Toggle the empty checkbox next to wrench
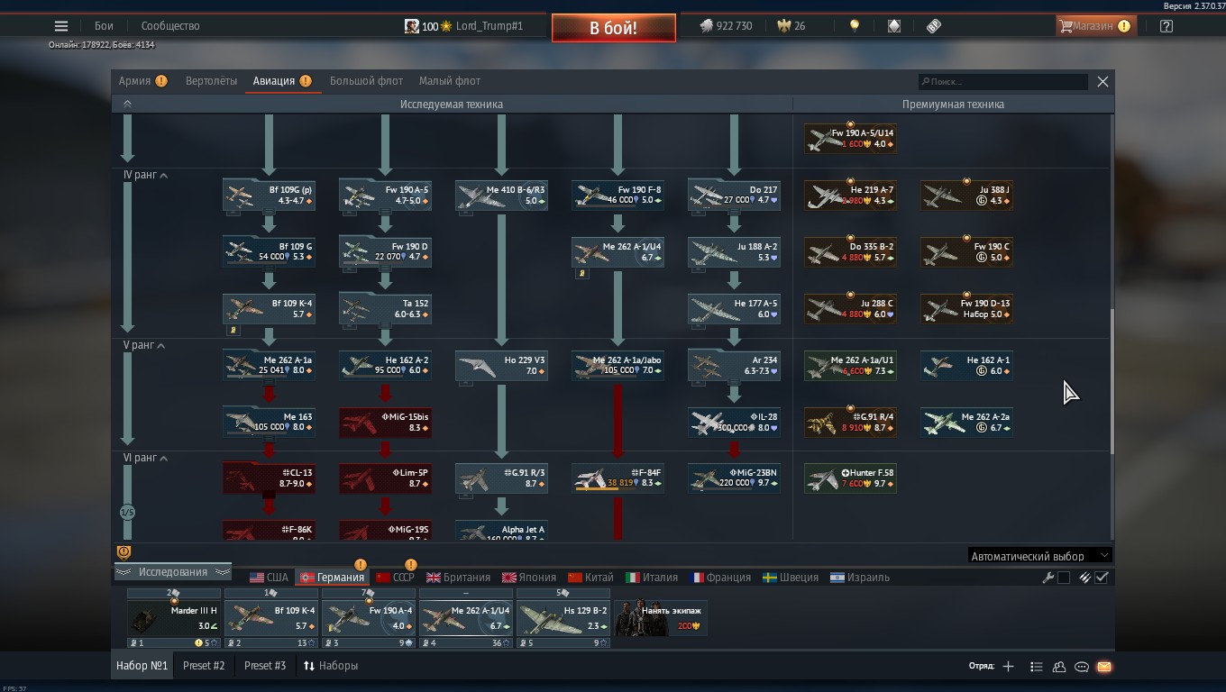The width and height of the screenshot is (1226, 692). click(1064, 578)
